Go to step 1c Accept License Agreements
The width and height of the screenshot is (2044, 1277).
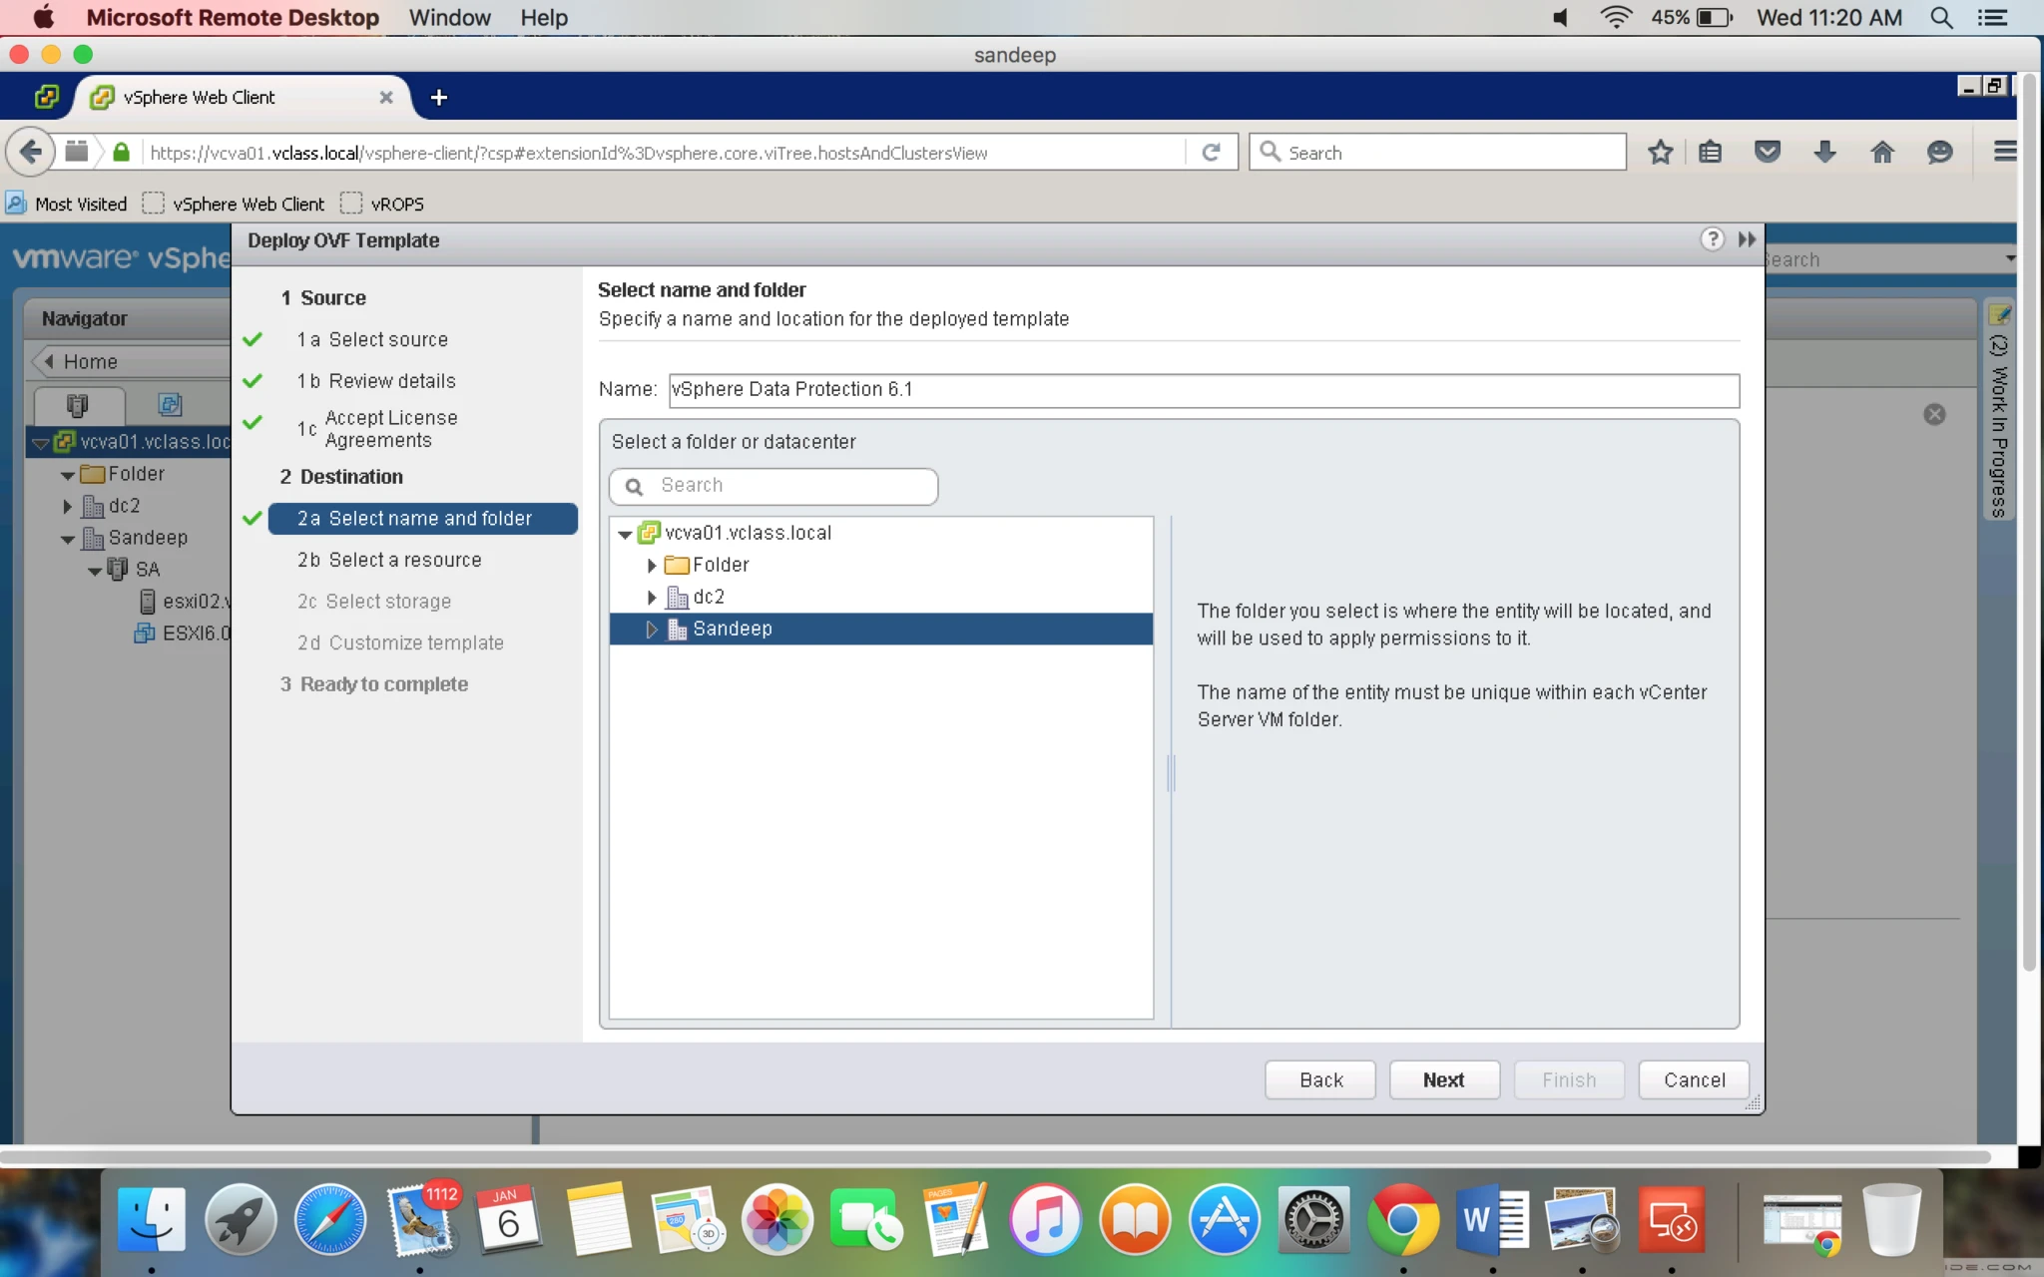[377, 429]
